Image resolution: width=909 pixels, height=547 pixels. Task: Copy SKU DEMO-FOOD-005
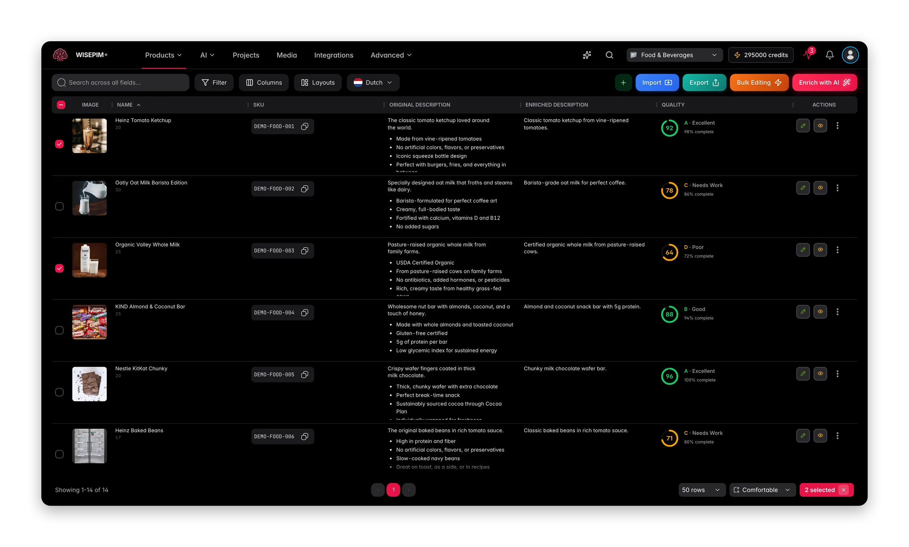(x=305, y=374)
